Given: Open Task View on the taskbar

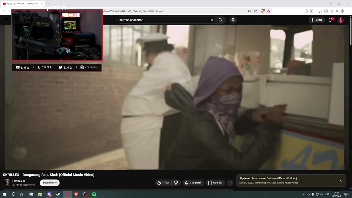Looking at the screenshot, I should coord(22,194).
